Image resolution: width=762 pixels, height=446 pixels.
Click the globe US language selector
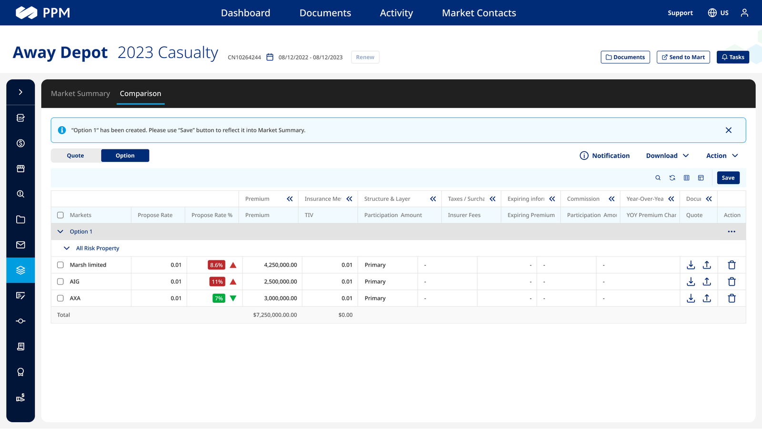pyautogui.click(x=718, y=13)
